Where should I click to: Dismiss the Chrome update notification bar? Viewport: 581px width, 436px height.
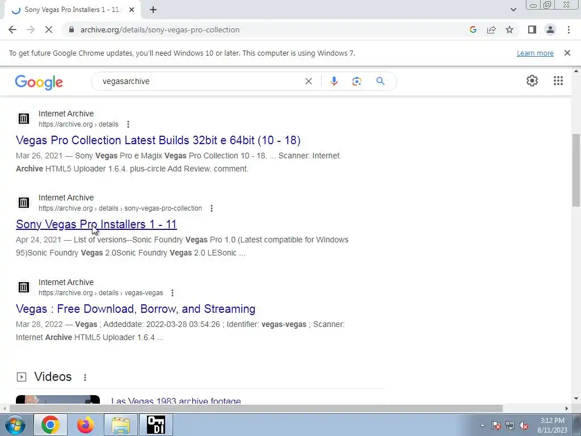[x=567, y=53]
